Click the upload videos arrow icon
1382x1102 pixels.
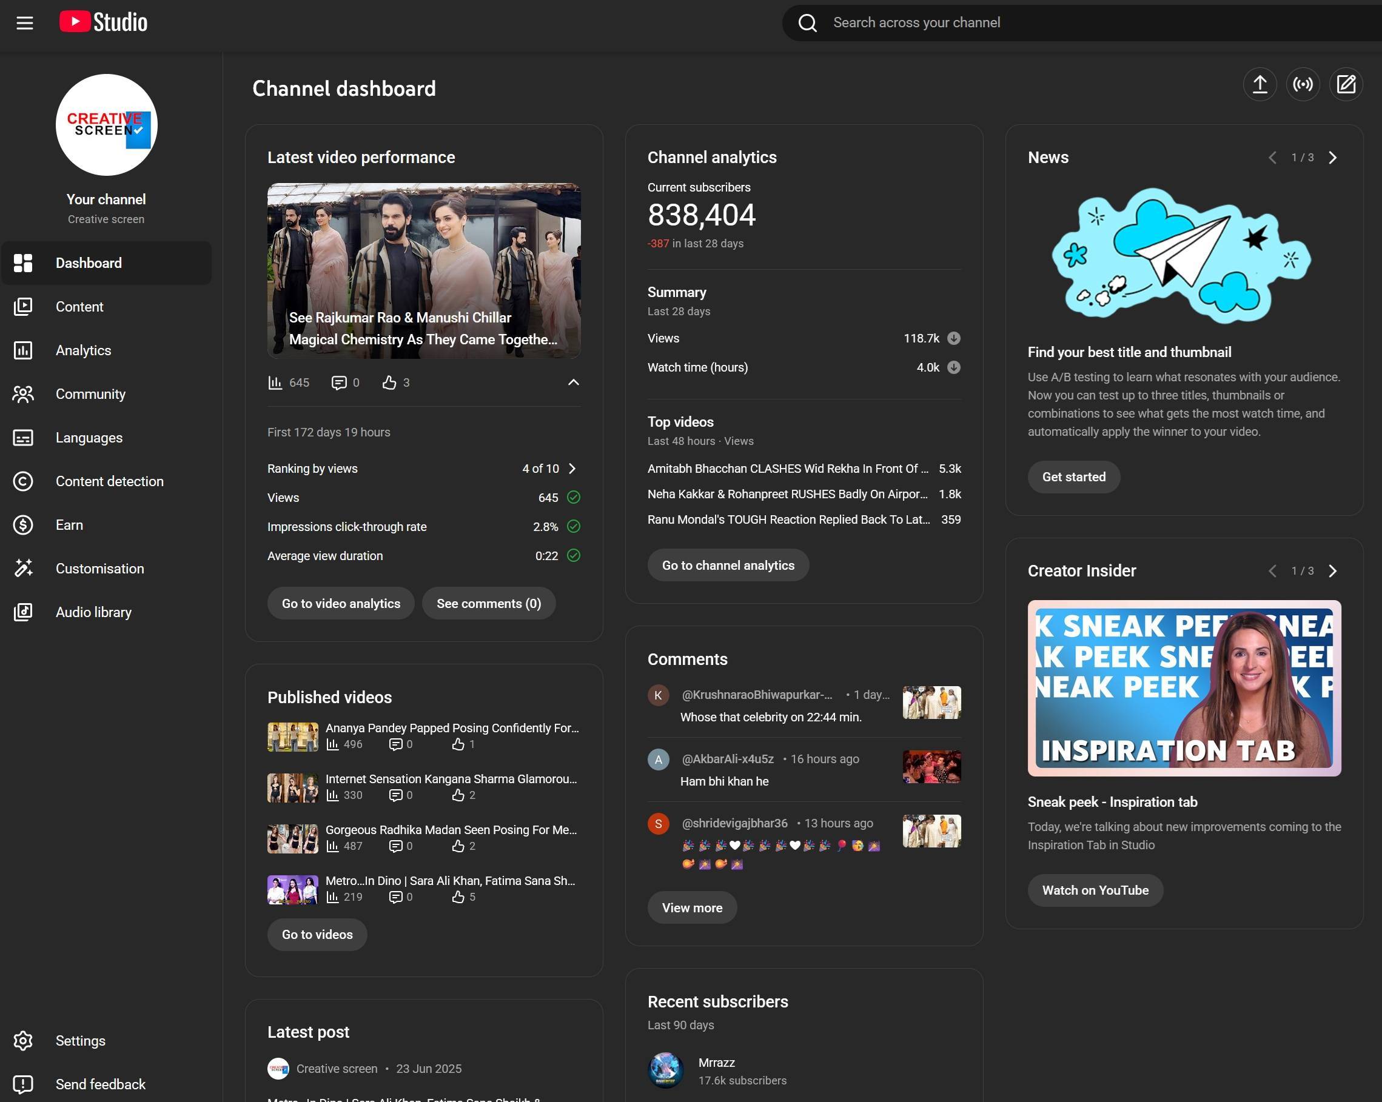(1260, 85)
